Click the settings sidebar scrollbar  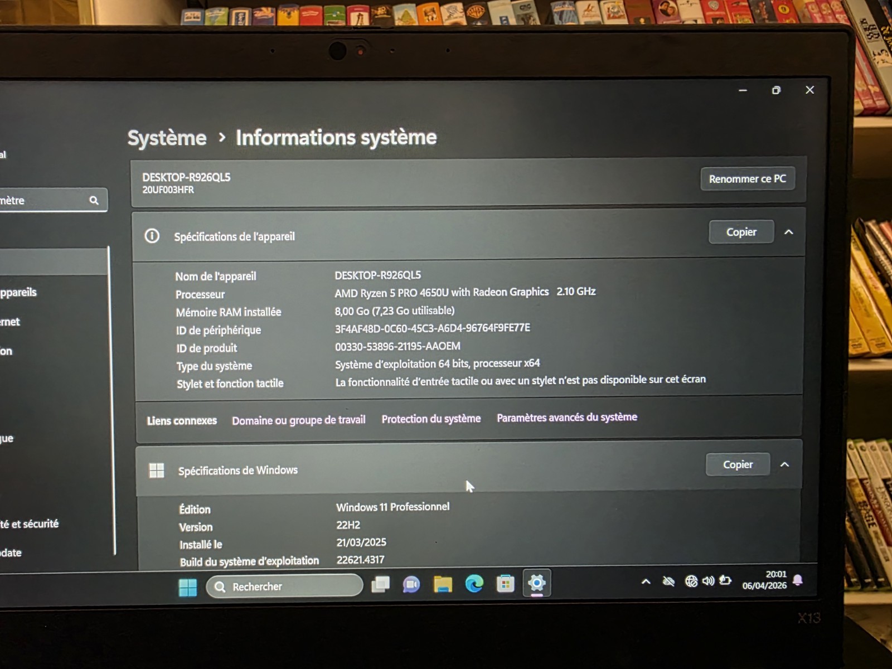pyautogui.click(x=111, y=401)
